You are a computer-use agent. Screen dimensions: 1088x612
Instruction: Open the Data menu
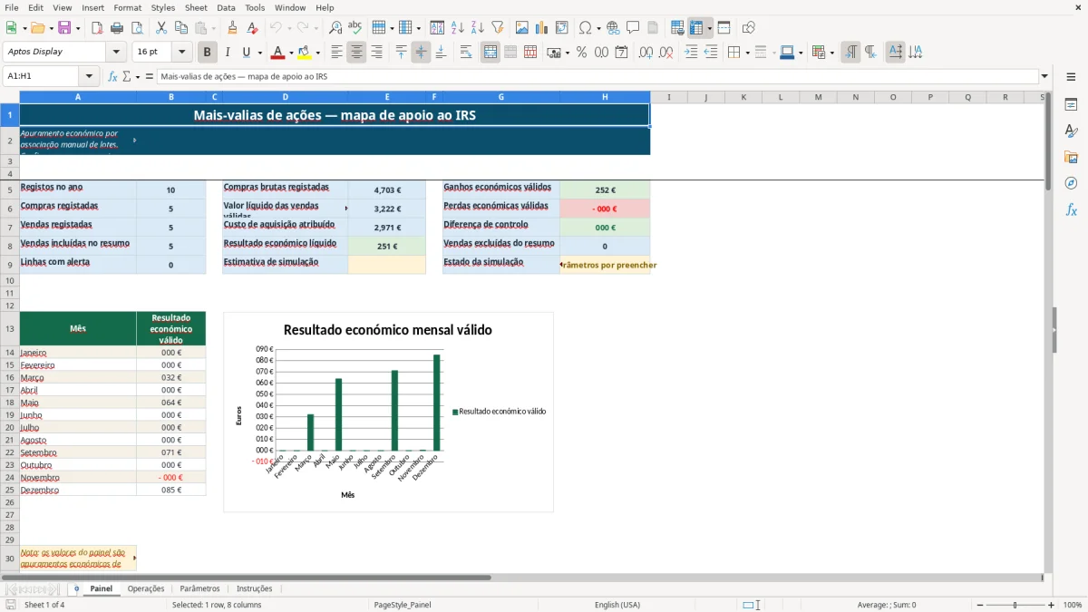point(226,7)
